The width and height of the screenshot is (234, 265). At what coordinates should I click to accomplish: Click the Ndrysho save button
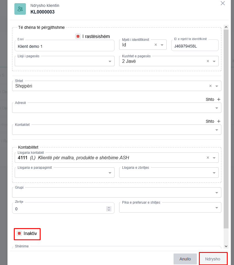pos(213,259)
